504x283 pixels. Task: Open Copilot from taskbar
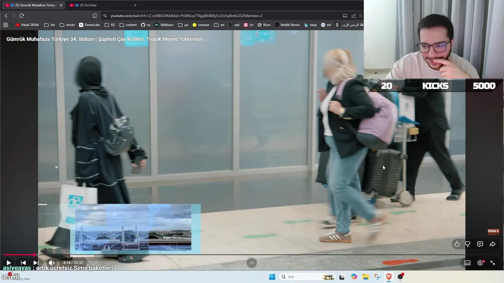coord(354,277)
